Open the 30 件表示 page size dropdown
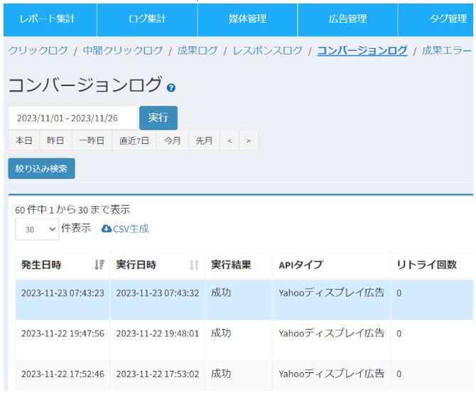The width and height of the screenshot is (476, 395). click(x=37, y=229)
